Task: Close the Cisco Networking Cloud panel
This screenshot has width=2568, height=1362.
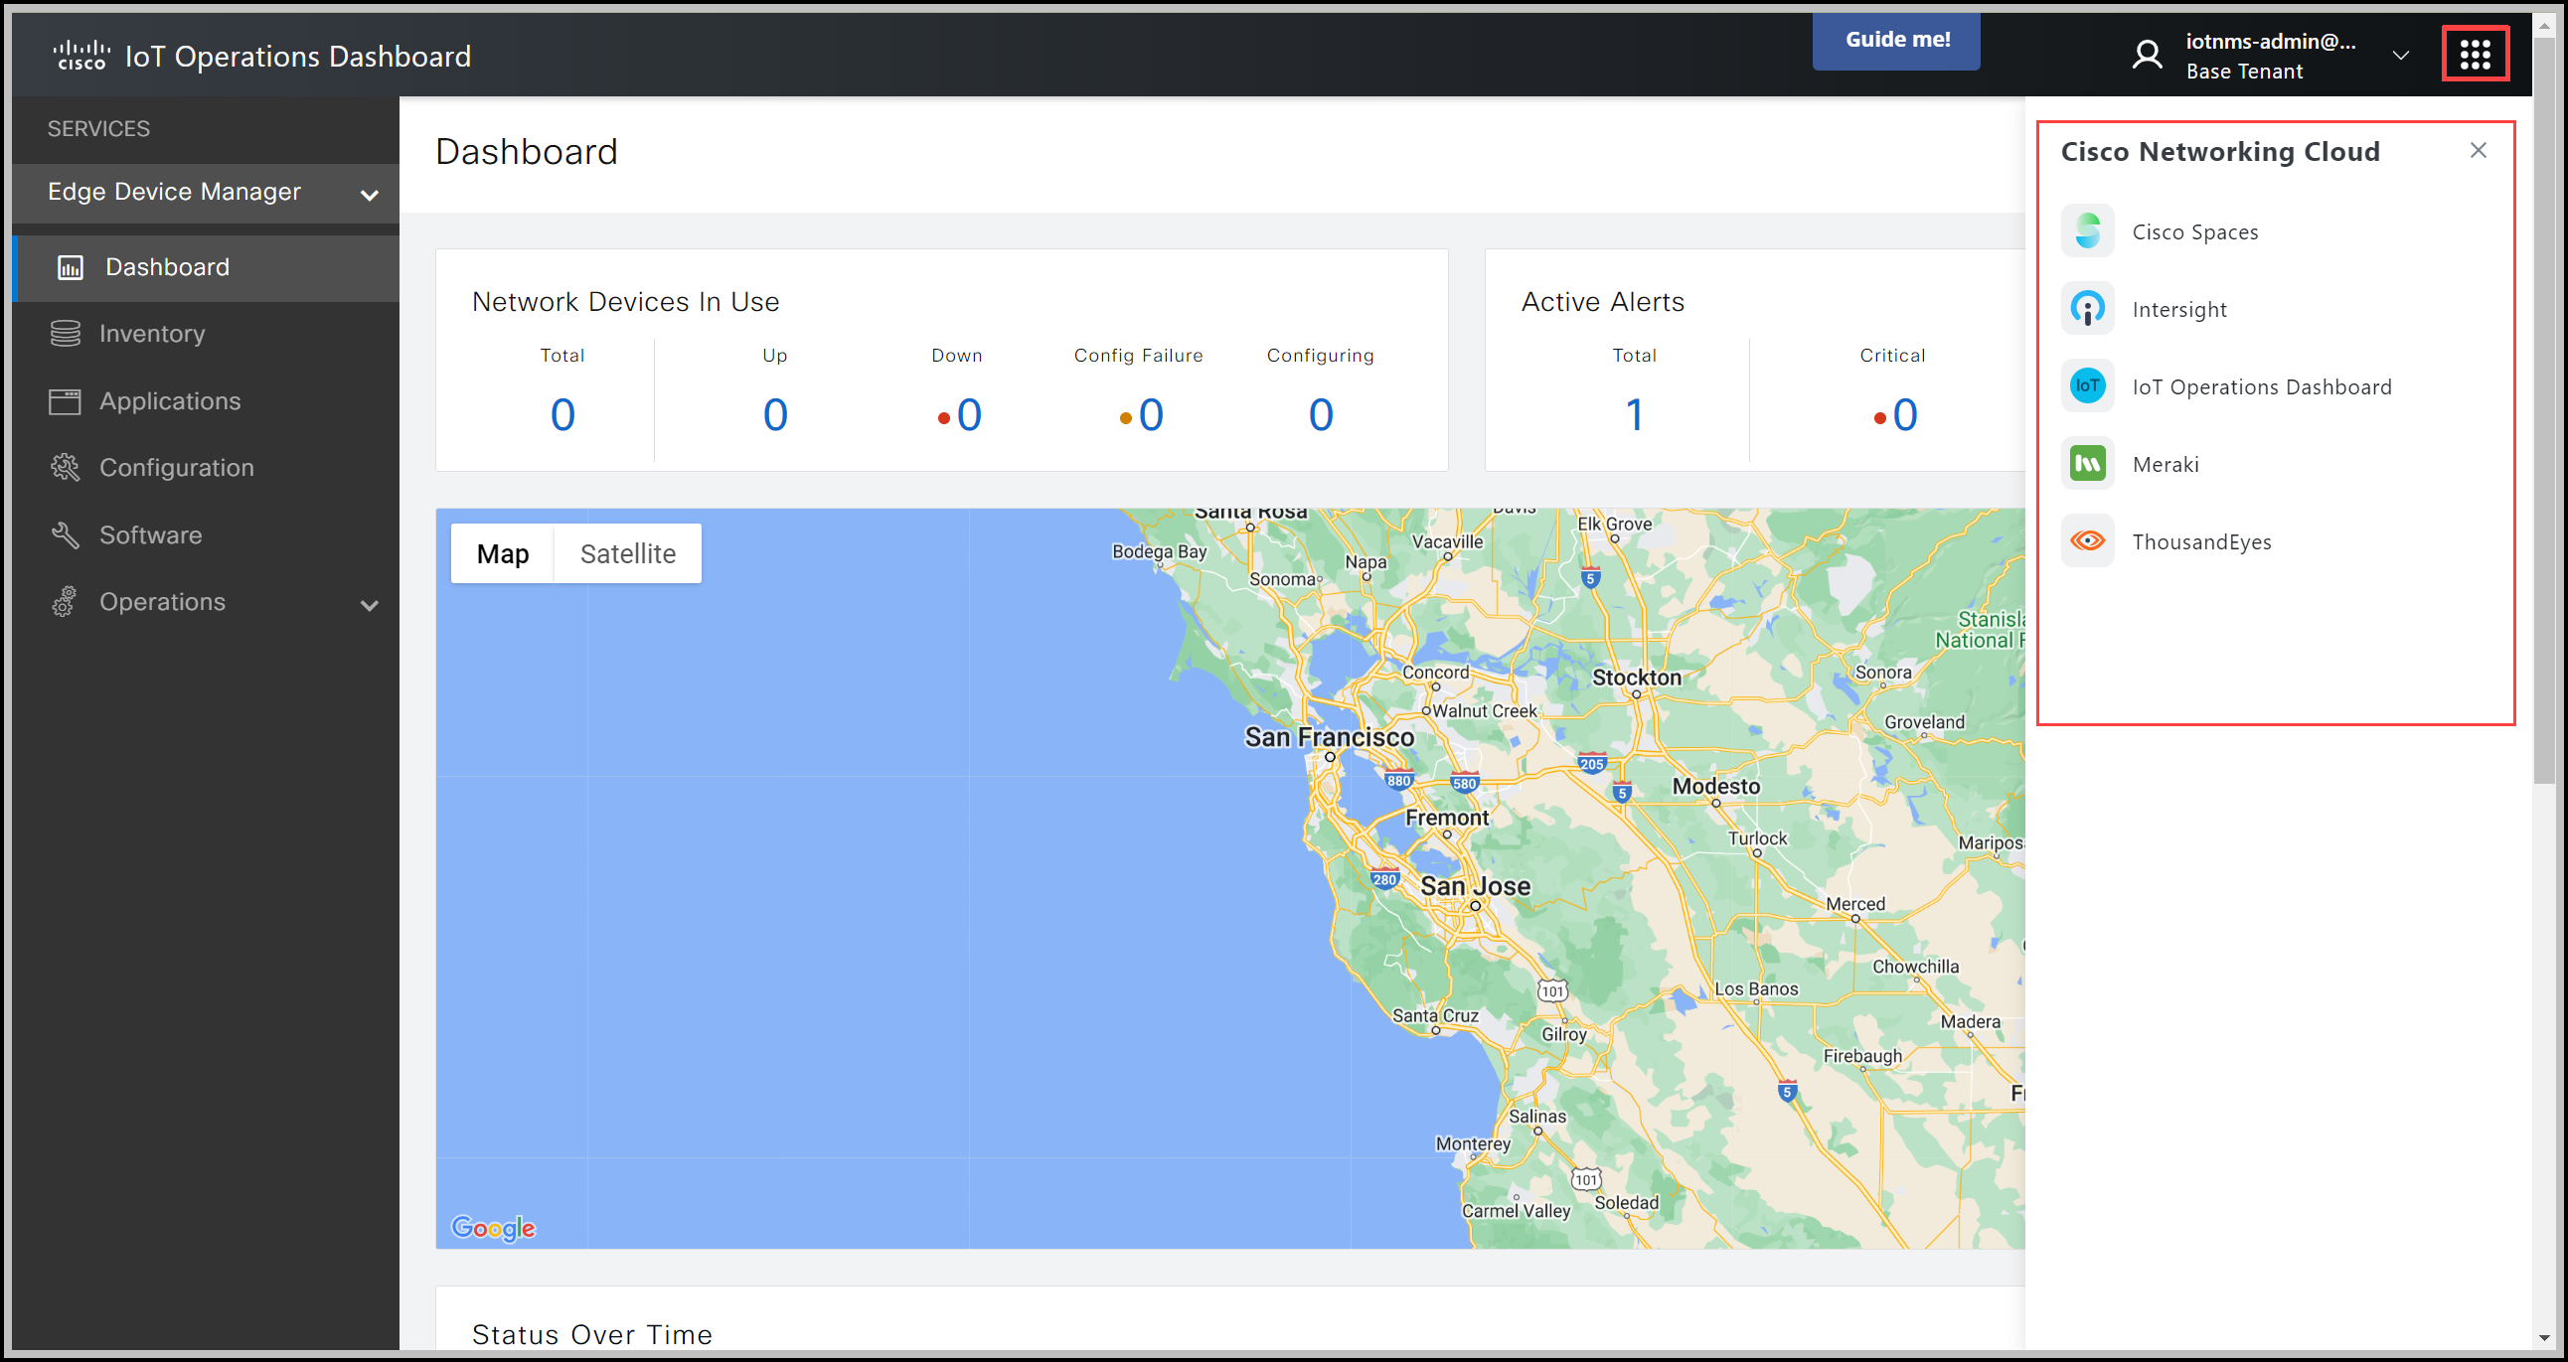Action: (x=2480, y=149)
